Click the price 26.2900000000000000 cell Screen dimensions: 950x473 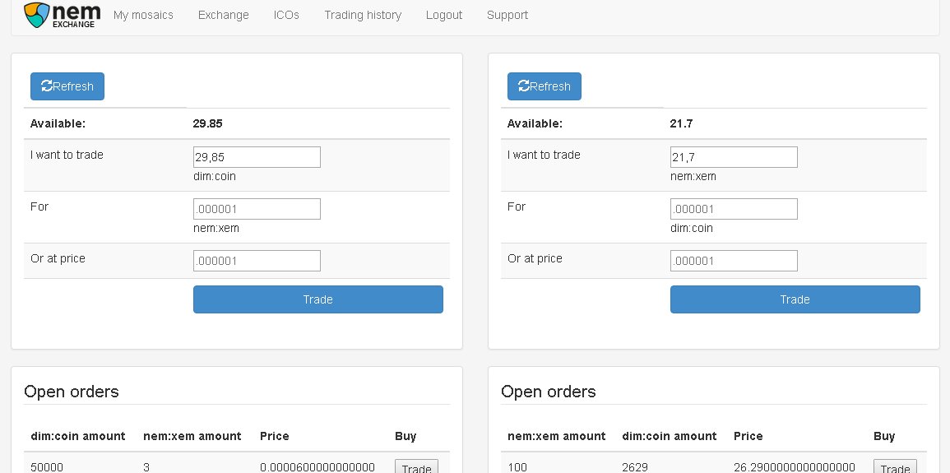click(x=795, y=467)
